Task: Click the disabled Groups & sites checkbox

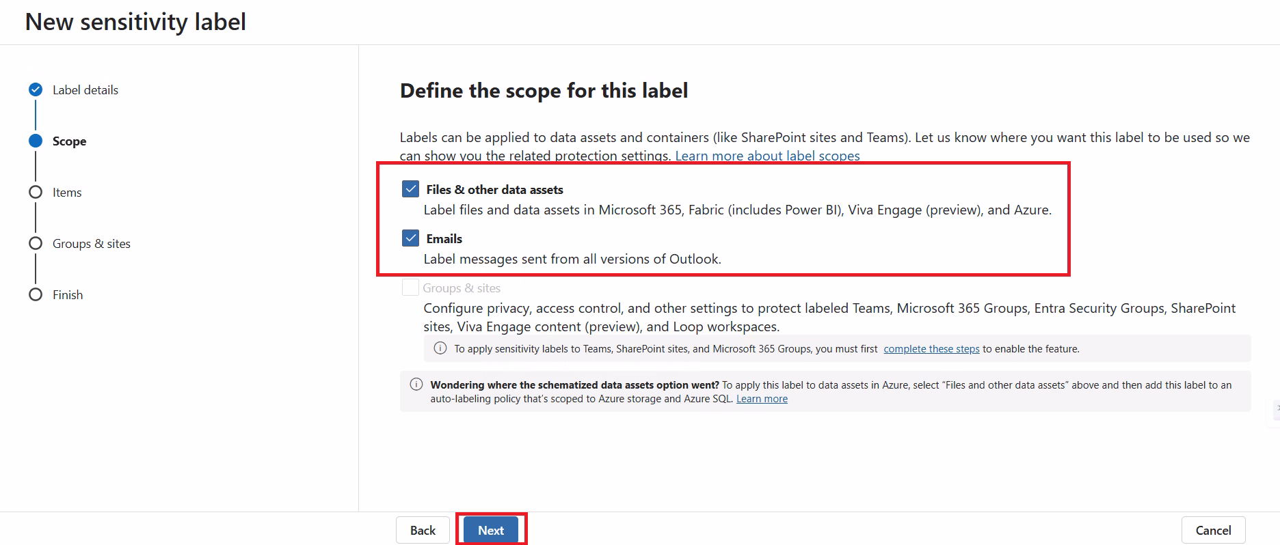Action: (x=410, y=288)
